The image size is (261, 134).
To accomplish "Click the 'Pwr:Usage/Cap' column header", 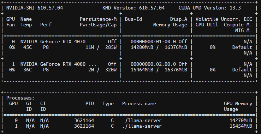I will tap(98, 25).
